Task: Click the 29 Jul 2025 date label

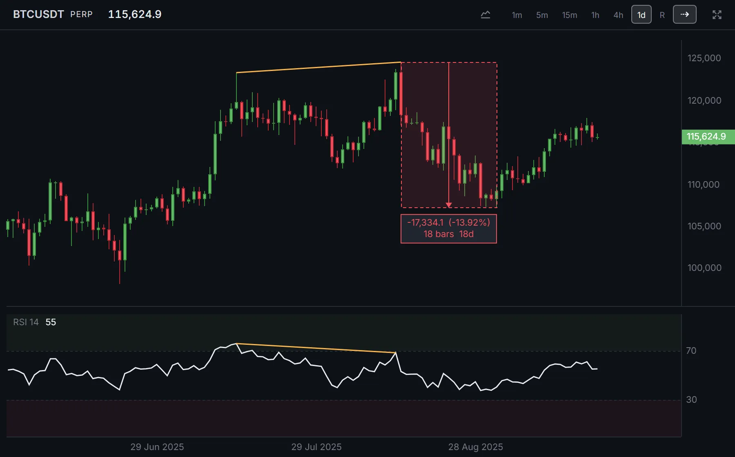Action: pos(316,447)
